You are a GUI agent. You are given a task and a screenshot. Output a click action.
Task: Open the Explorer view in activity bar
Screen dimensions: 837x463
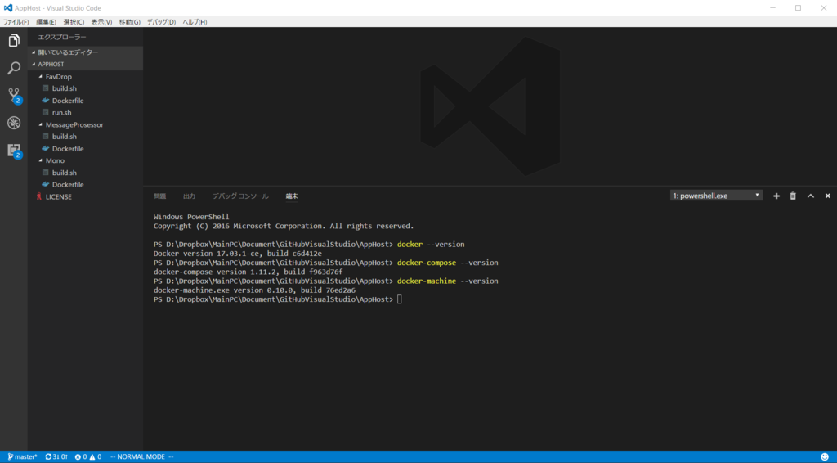pos(14,41)
